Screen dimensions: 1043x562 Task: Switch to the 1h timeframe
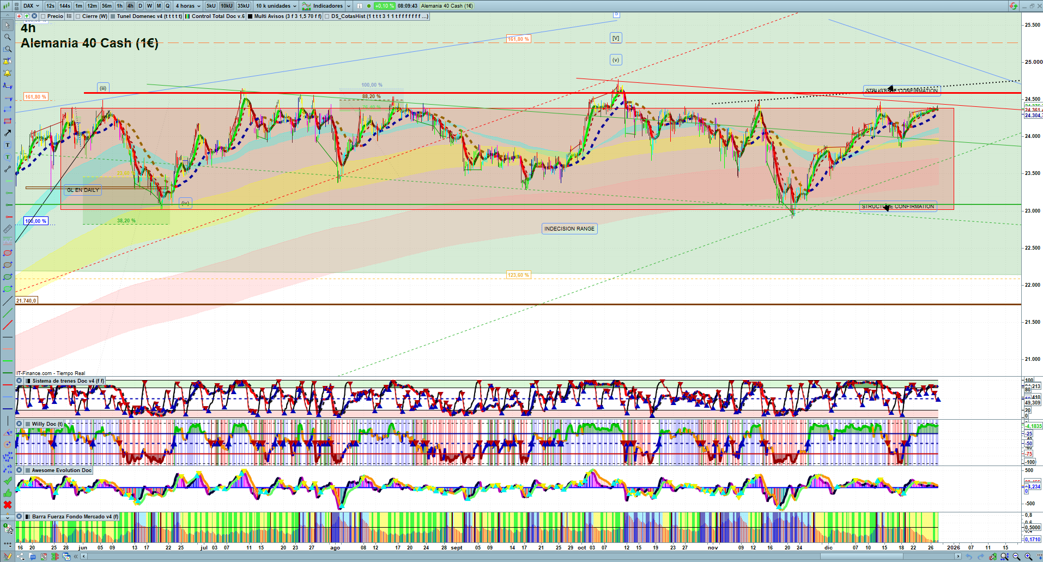click(x=119, y=6)
